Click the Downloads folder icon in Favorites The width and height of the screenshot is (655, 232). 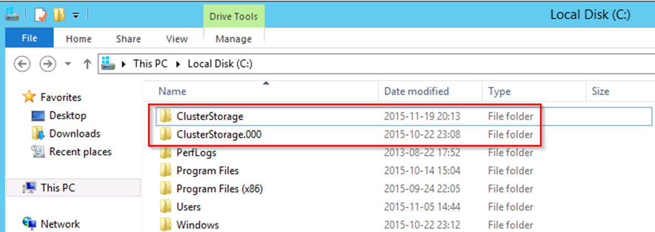[38, 133]
